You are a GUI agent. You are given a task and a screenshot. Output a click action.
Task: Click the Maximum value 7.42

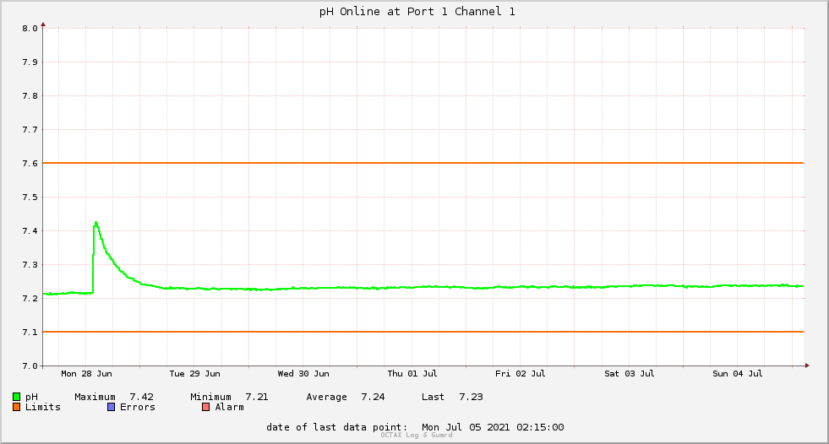point(142,397)
